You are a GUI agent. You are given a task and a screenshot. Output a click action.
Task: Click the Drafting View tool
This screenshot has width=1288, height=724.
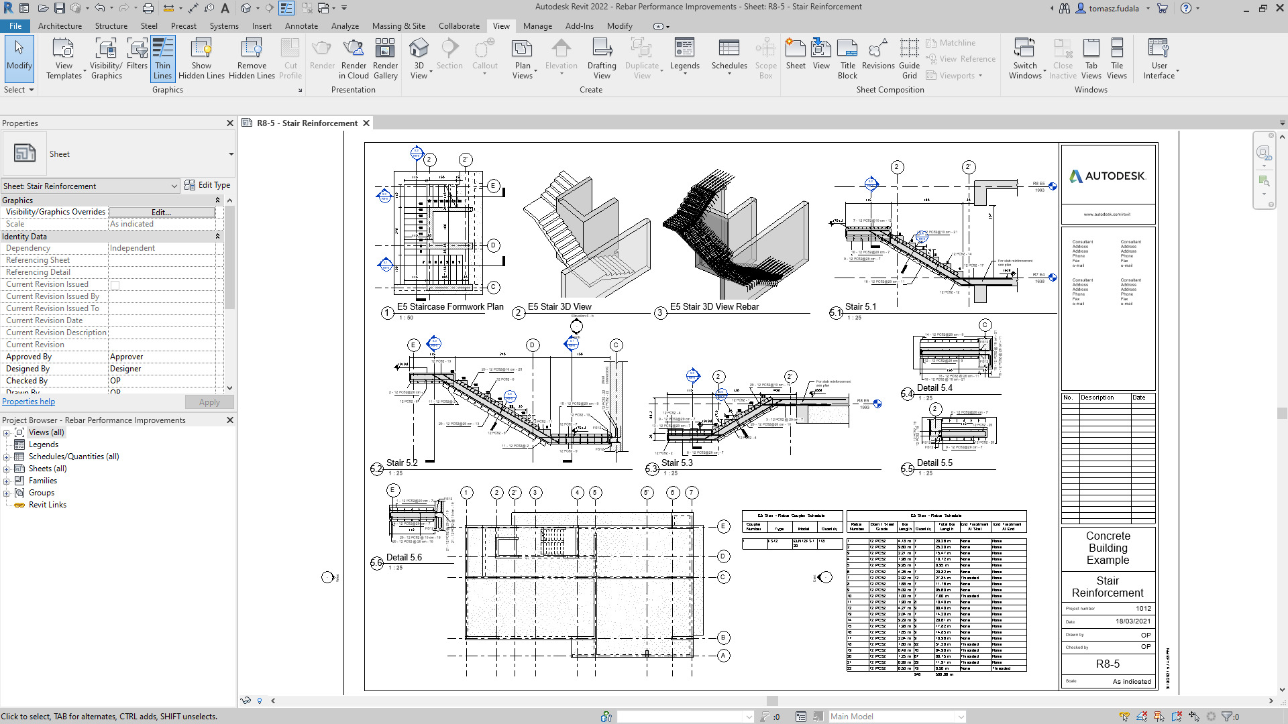[602, 59]
